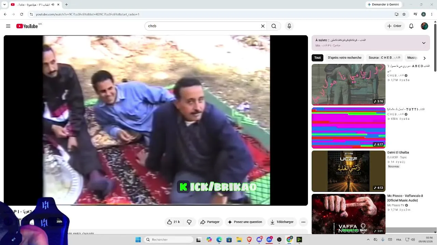Bookmark this page with the star

[x=404, y=14]
